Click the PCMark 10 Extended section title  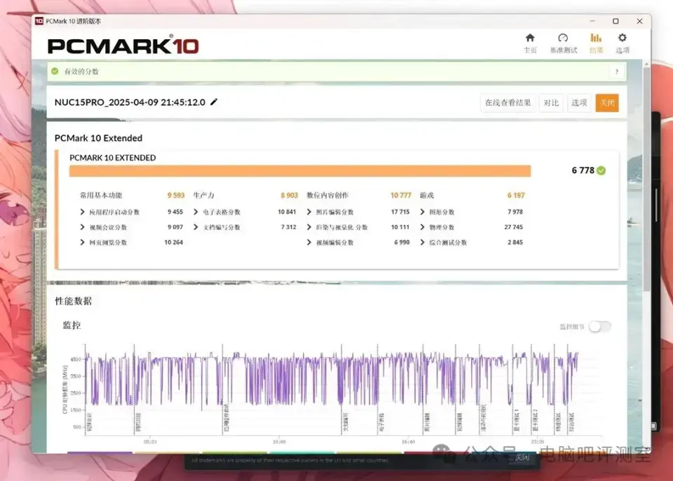98,138
